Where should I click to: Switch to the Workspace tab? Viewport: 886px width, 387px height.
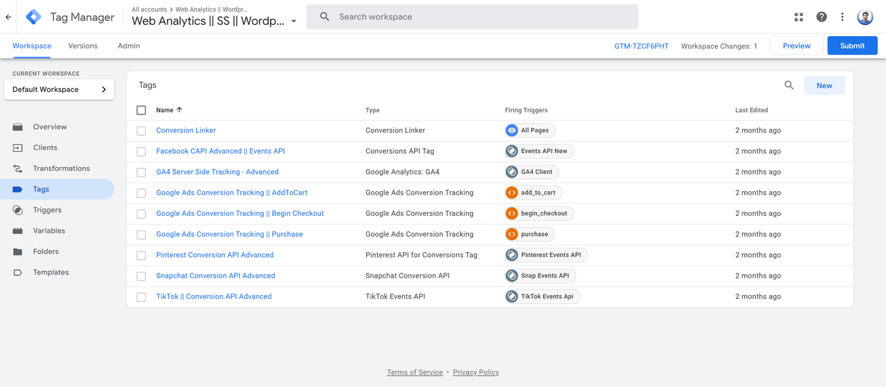tap(32, 46)
